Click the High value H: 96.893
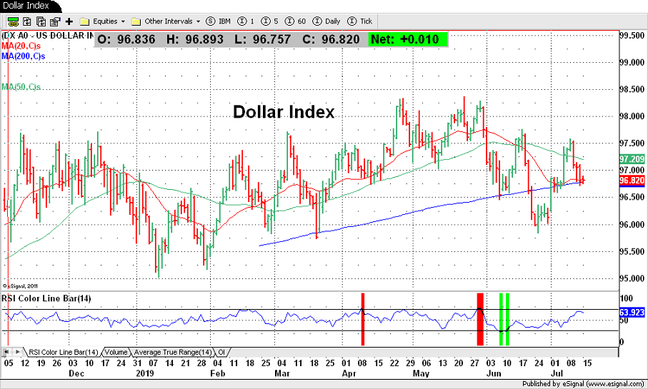This screenshot has height=389, width=648. [x=194, y=40]
